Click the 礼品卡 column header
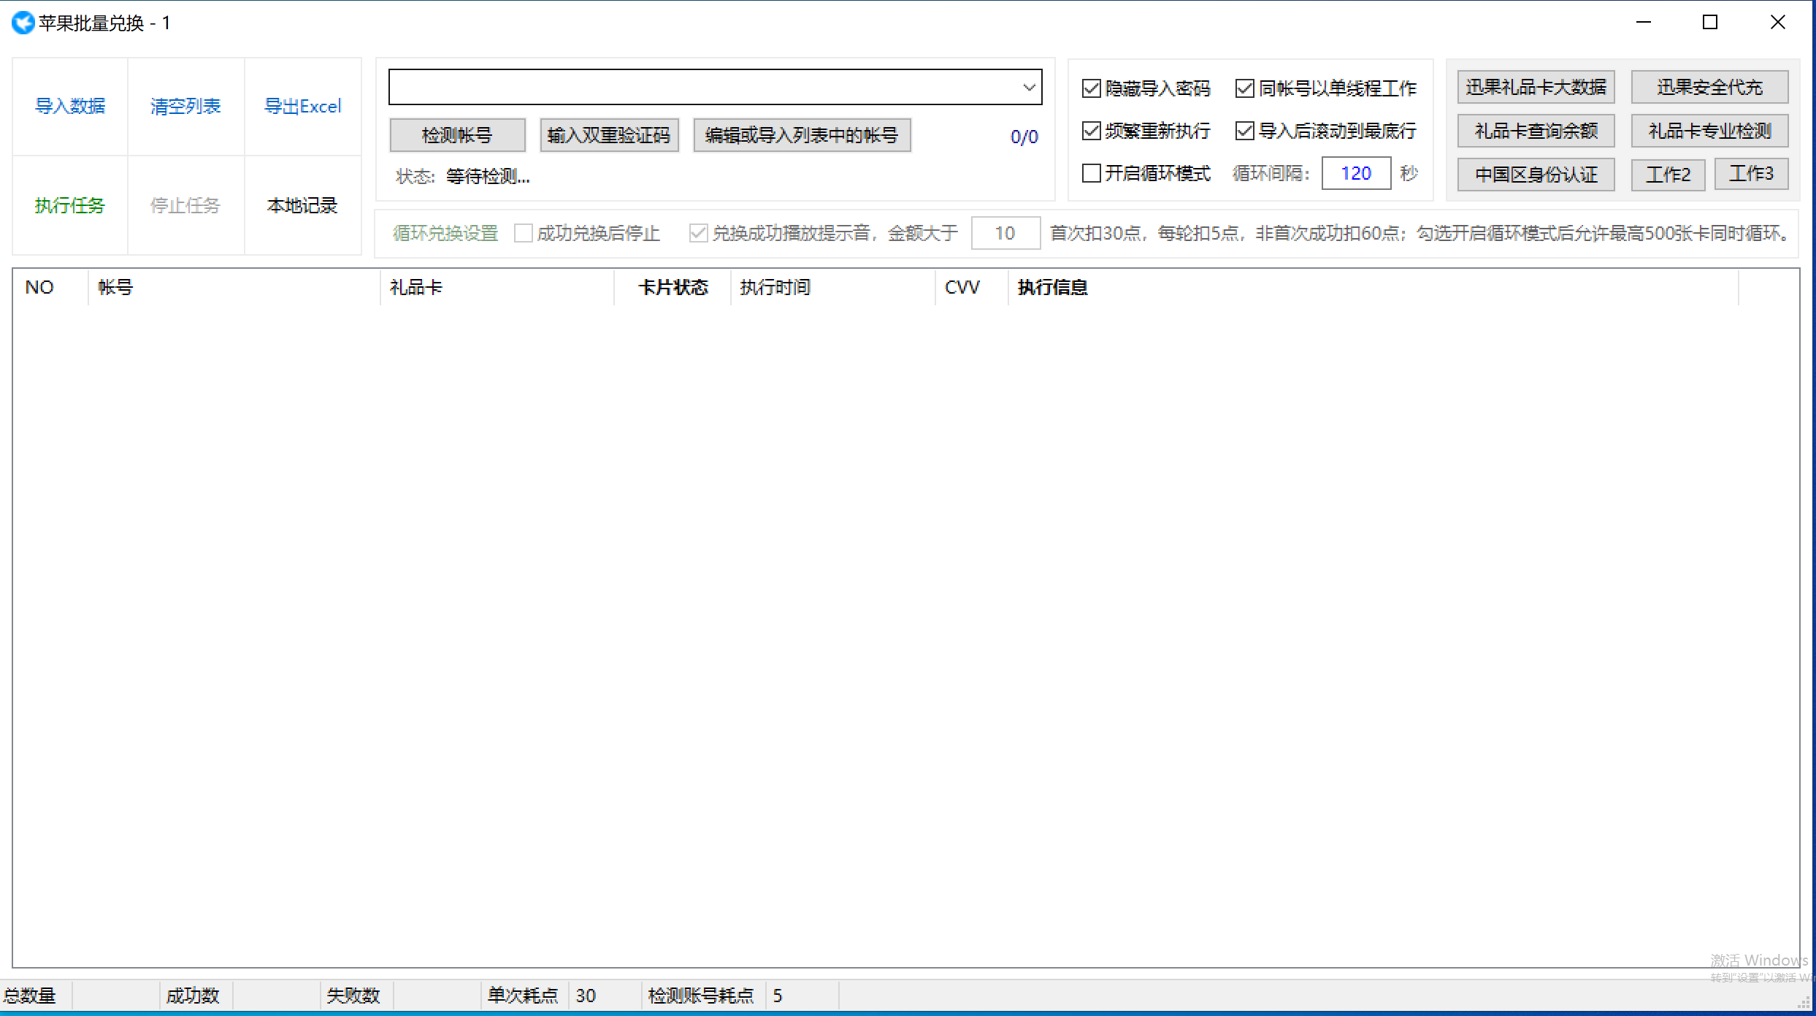This screenshot has width=1816, height=1016. (497, 288)
